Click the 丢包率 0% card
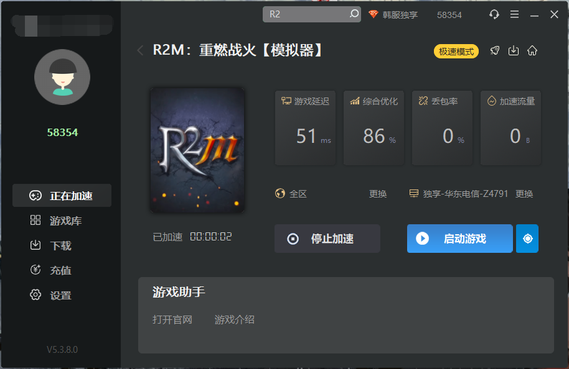 (x=442, y=128)
